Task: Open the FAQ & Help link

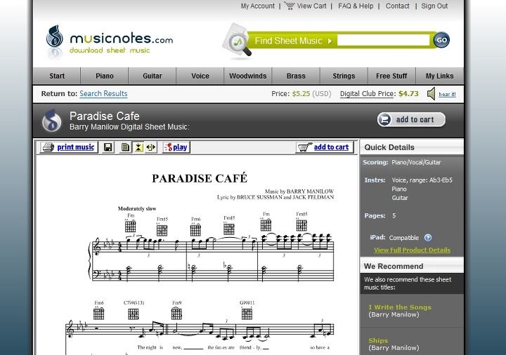Action: (356, 6)
